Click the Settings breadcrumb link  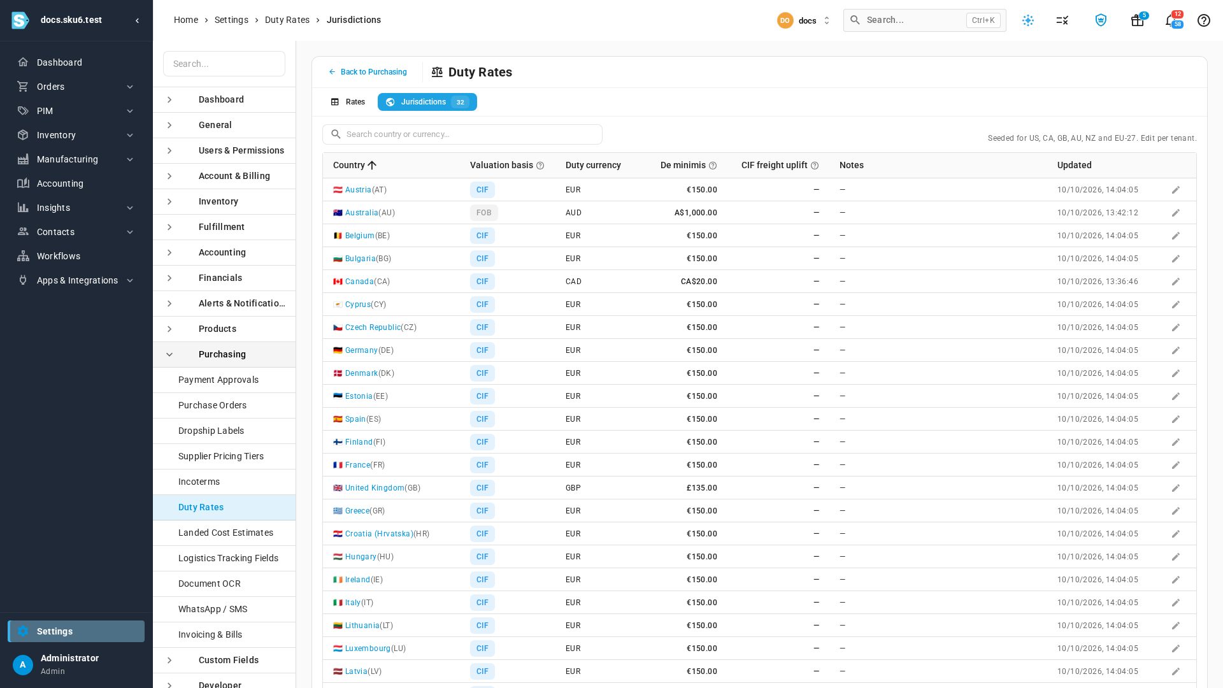tap(231, 20)
